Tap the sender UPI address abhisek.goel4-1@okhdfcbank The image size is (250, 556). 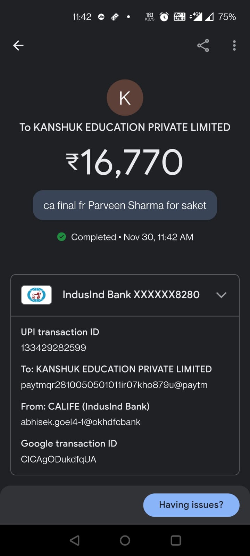pyautogui.click(x=81, y=422)
